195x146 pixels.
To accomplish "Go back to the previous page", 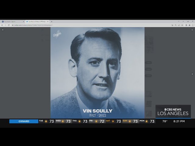I will click(2, 25).
